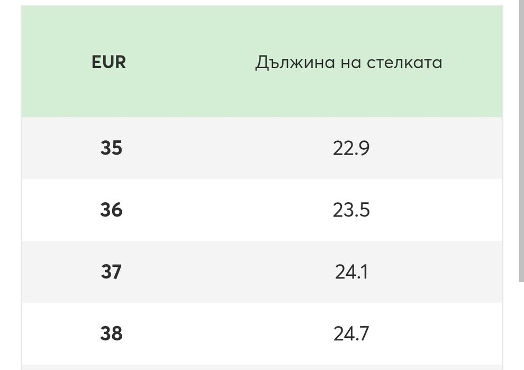Choose EUR size 36 cell
This screenshot has width=524, height=370.
(x=111, y=210)
